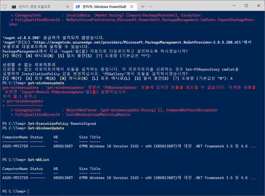
Task: Click the KB5013887 value under Get-WUList
Action: (x=63, y=178)
